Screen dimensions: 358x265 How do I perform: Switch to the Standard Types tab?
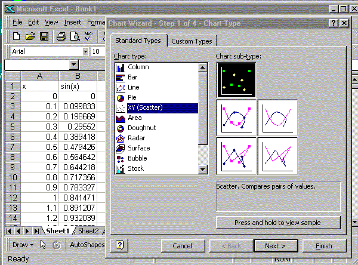[x=138, y=41]
